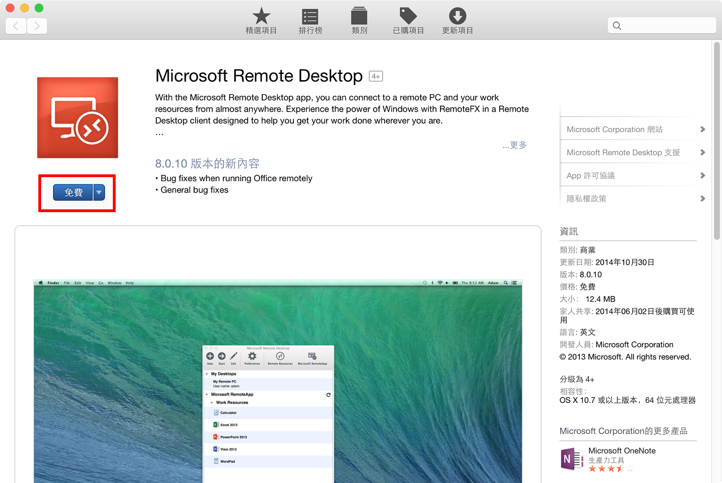Image resolution: width=722 pixels, height=483 pixels.
Task: Open Microsoft OneNote product link
Action: pyautogui.click(x=622, y=450)
